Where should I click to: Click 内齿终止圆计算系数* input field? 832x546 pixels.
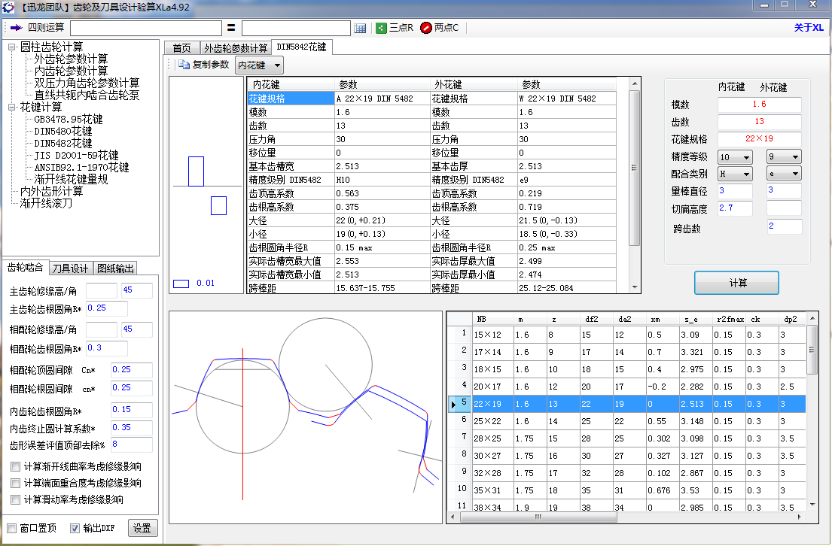click(x=132, y=428)
